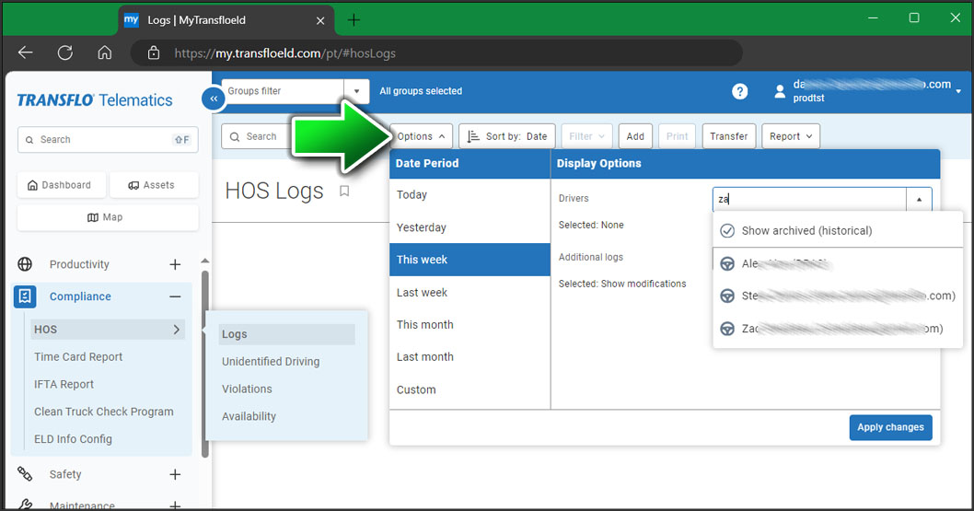
Task: Select Yesterday date period
Action: coord(470,227)
